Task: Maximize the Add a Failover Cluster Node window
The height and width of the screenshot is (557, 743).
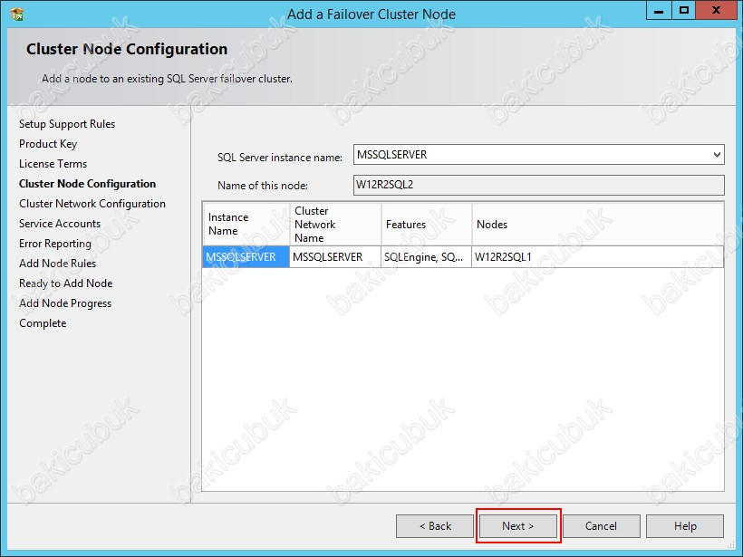Action: (684, 12)
